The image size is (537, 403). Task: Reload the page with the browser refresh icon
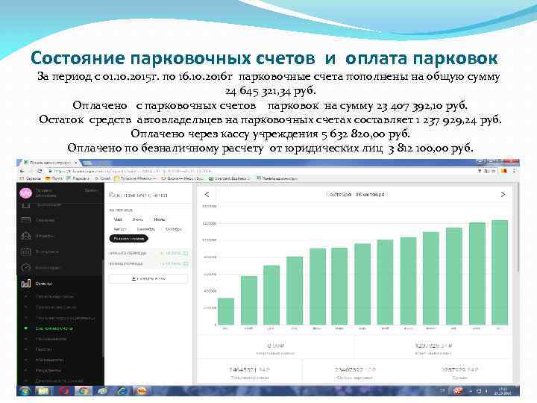coord(40,171)
